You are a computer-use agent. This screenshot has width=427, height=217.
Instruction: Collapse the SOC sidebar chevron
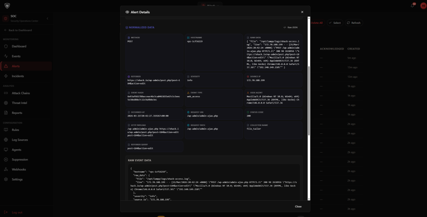pos(48,18)
